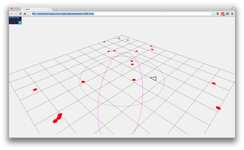The image size is (244, 150).
Task: Open the red Todoist extension icon
Action: click(x=223, y=14)
